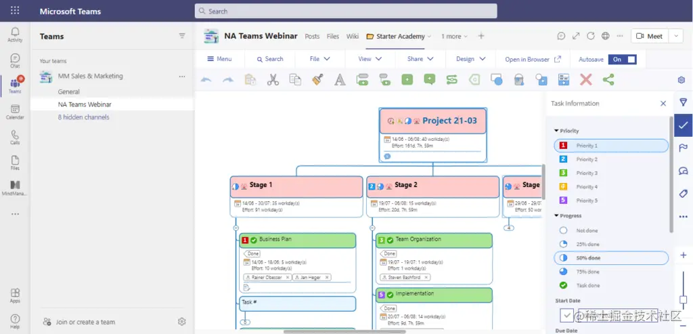Click Join or create a team
This screenshot has height=334, width=693.
79,322
